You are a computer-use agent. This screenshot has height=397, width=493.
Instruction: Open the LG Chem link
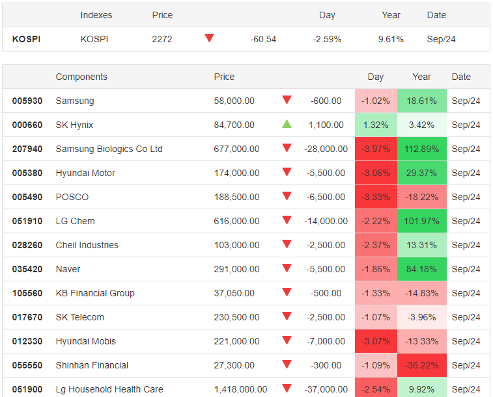coord(75,221)
